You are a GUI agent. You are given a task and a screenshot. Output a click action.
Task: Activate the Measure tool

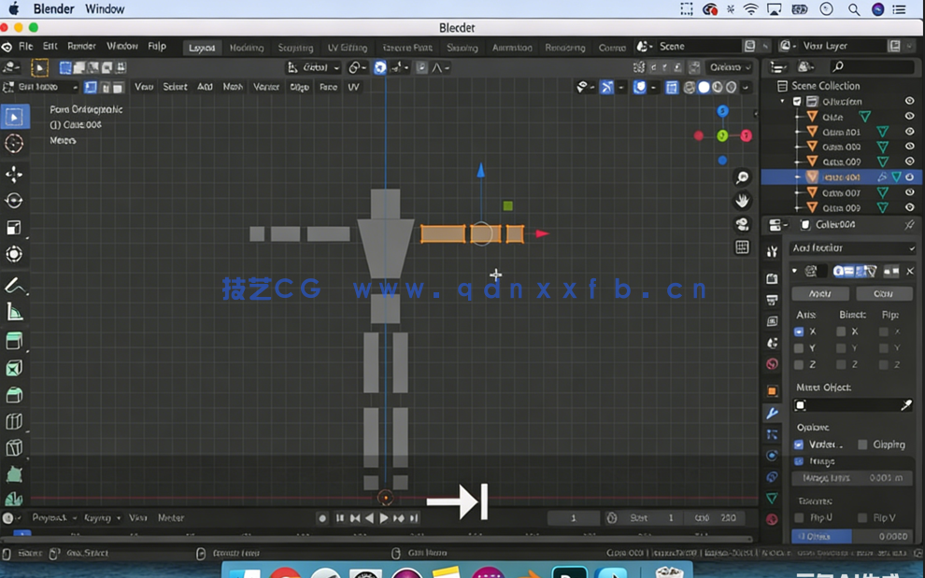click(x=14, y=313)
